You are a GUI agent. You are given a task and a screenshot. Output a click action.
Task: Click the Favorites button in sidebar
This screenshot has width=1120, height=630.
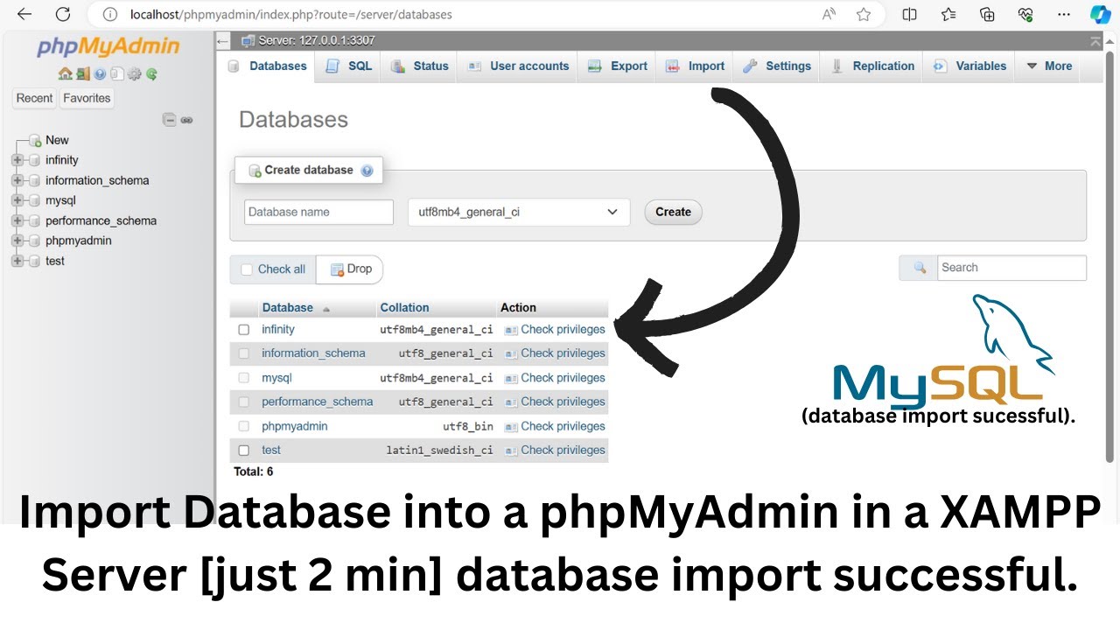pos(87,98)
